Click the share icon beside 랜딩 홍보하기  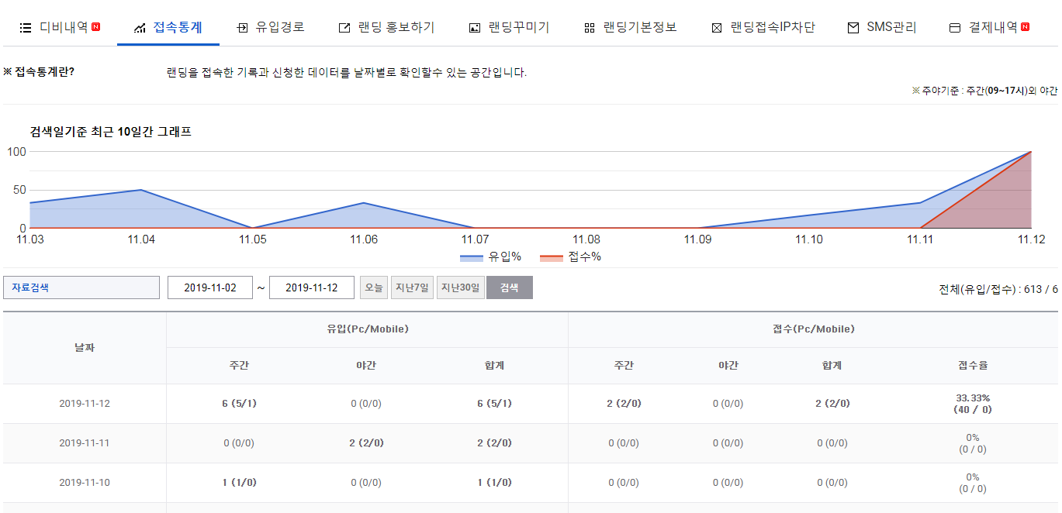coord(344,28)
